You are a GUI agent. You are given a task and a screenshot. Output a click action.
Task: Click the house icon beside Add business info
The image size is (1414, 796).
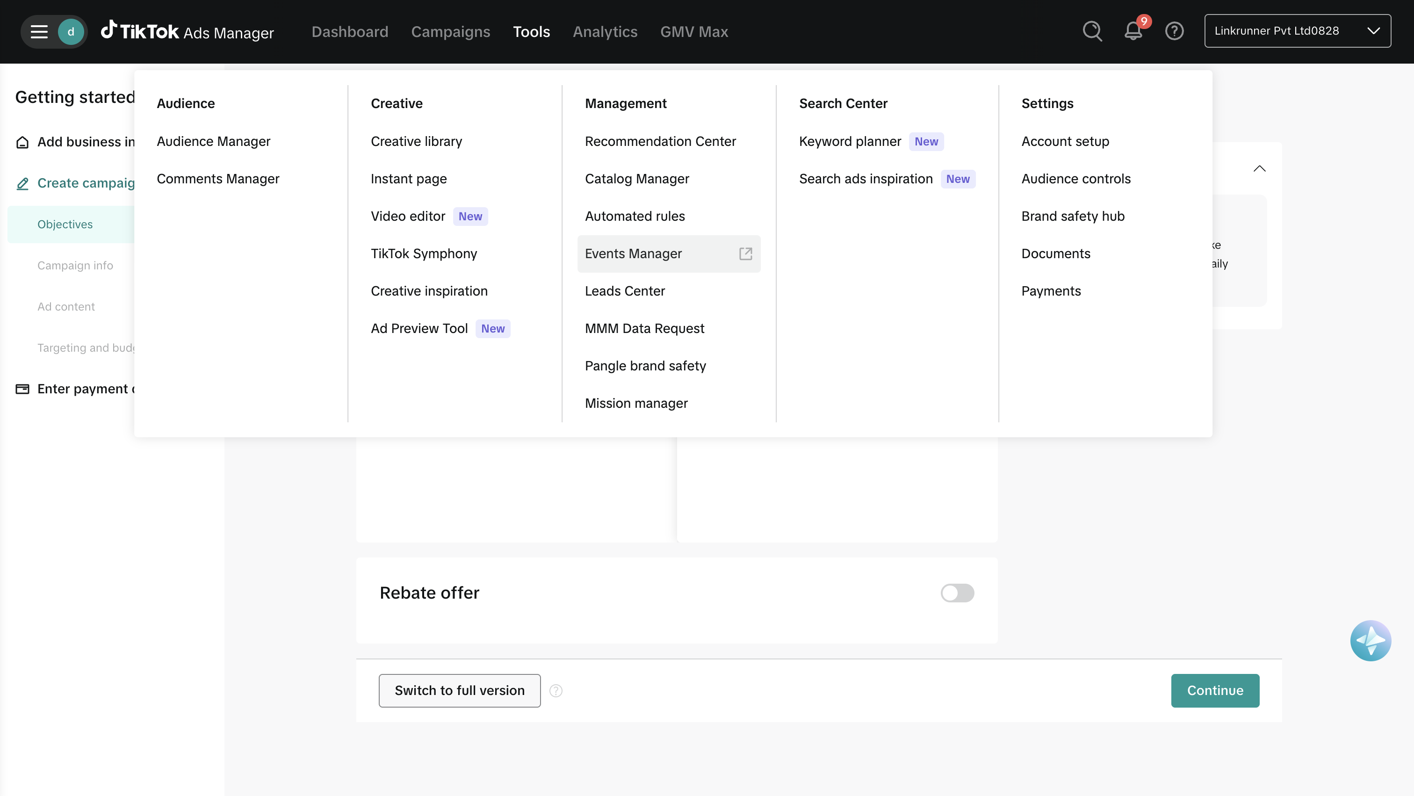(22, 142)
